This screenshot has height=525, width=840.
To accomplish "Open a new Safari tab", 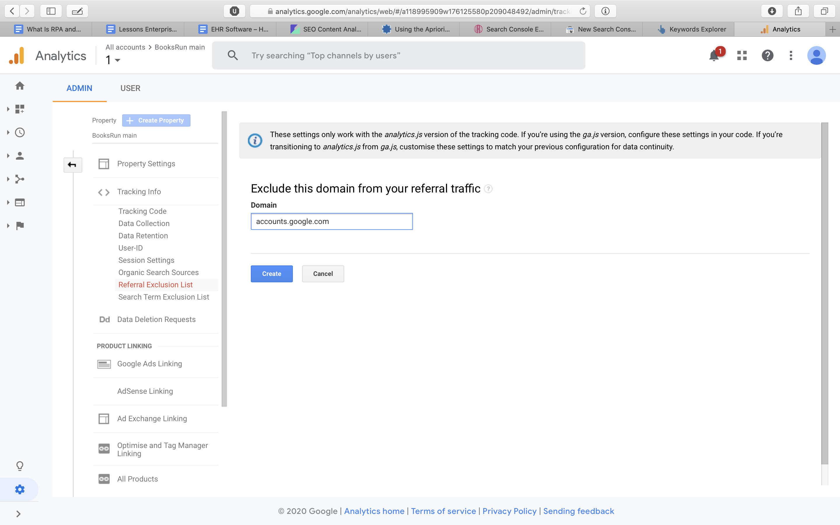I will 832,29.
